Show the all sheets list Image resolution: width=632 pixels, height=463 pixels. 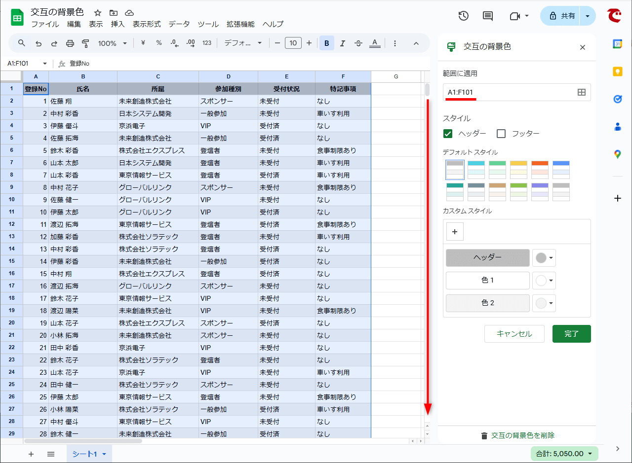tap(51, 454)
